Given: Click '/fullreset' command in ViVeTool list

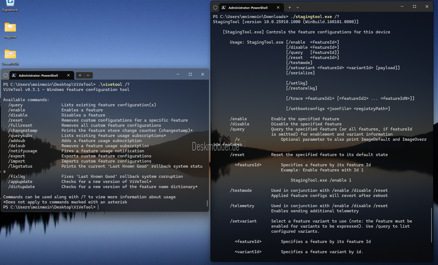Looking at the screenshot, I should coord(20,125).
